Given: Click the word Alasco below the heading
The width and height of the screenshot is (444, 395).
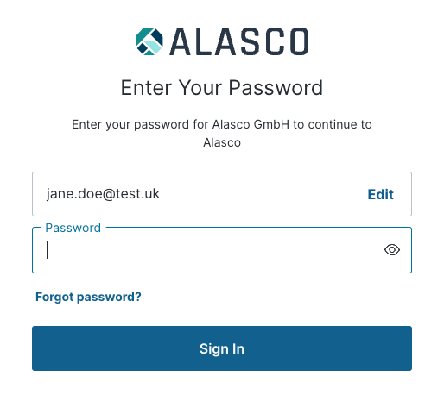Looking at the screenshot, I should click(222, 142).
